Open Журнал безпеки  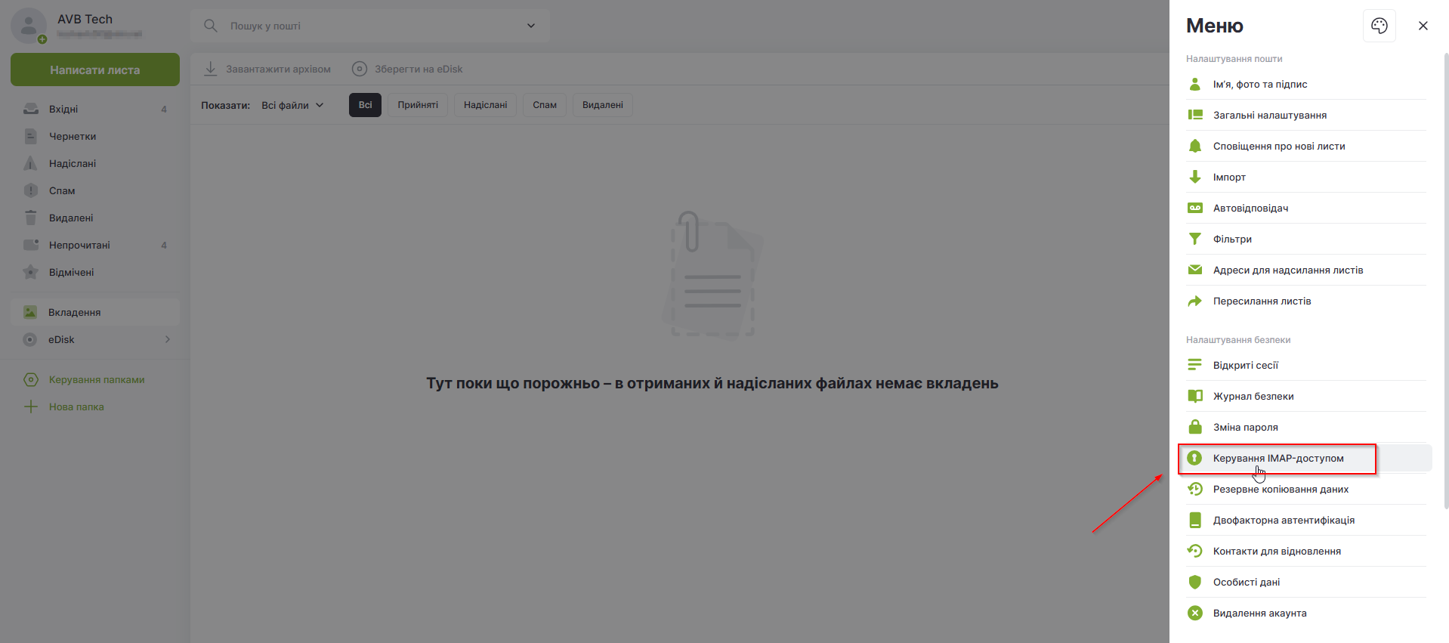(1305, 396)
